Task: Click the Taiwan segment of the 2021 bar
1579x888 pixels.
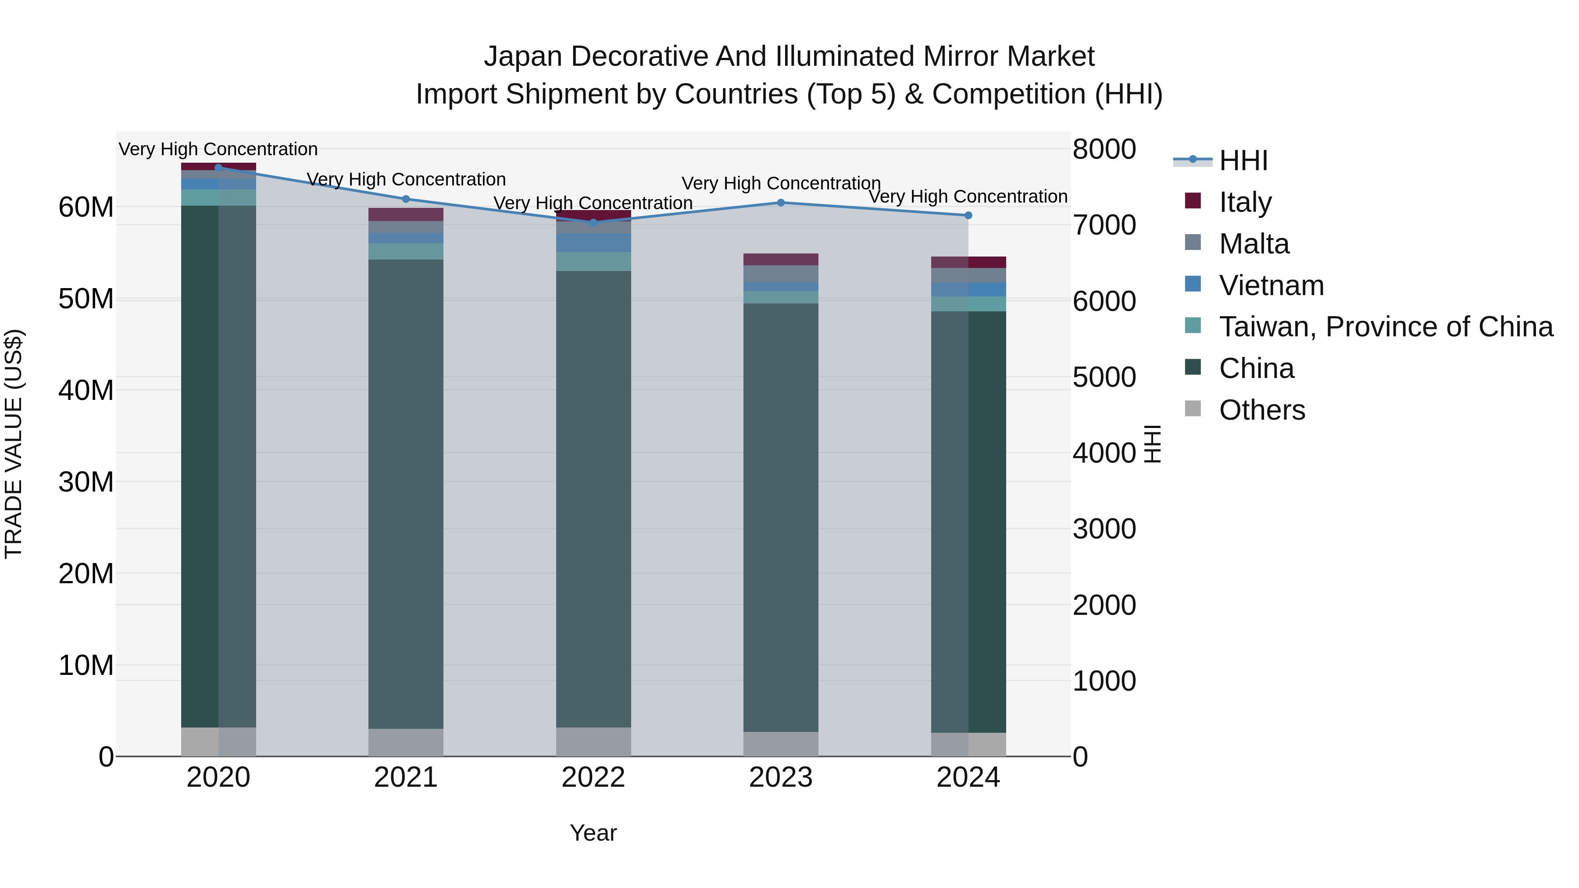Action: coord(406,252)
